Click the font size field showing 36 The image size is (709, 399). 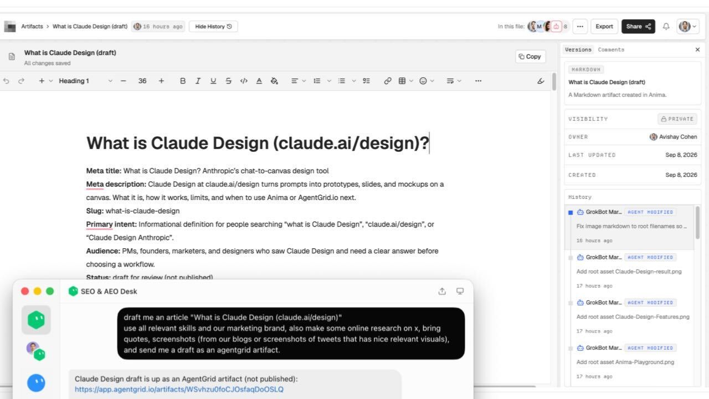click(x=142, y=81)
